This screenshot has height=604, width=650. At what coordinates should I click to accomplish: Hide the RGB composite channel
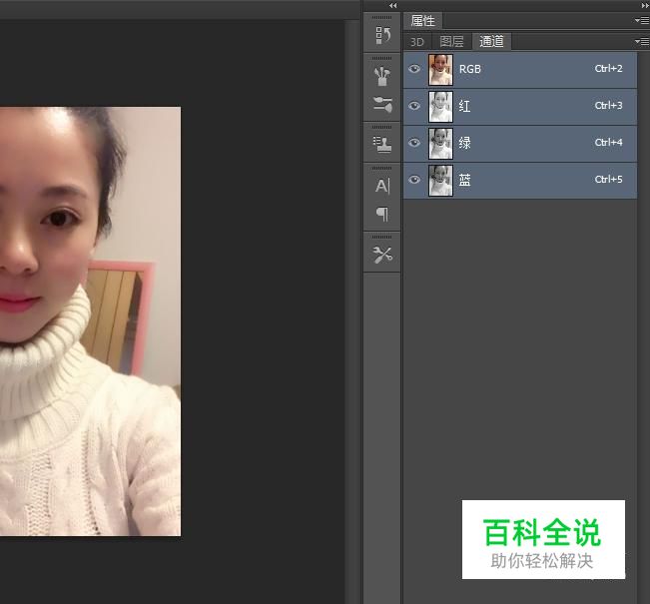tap(414, 69)
